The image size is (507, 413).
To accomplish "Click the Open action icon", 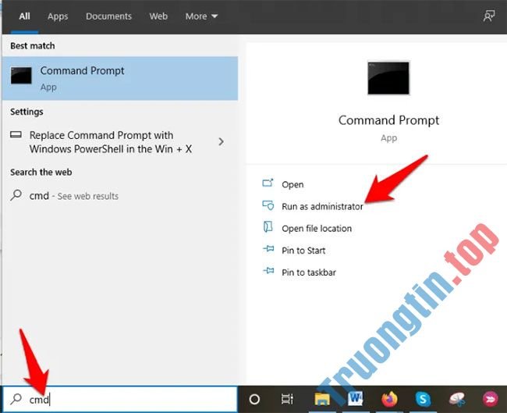I will pos(268,183).
